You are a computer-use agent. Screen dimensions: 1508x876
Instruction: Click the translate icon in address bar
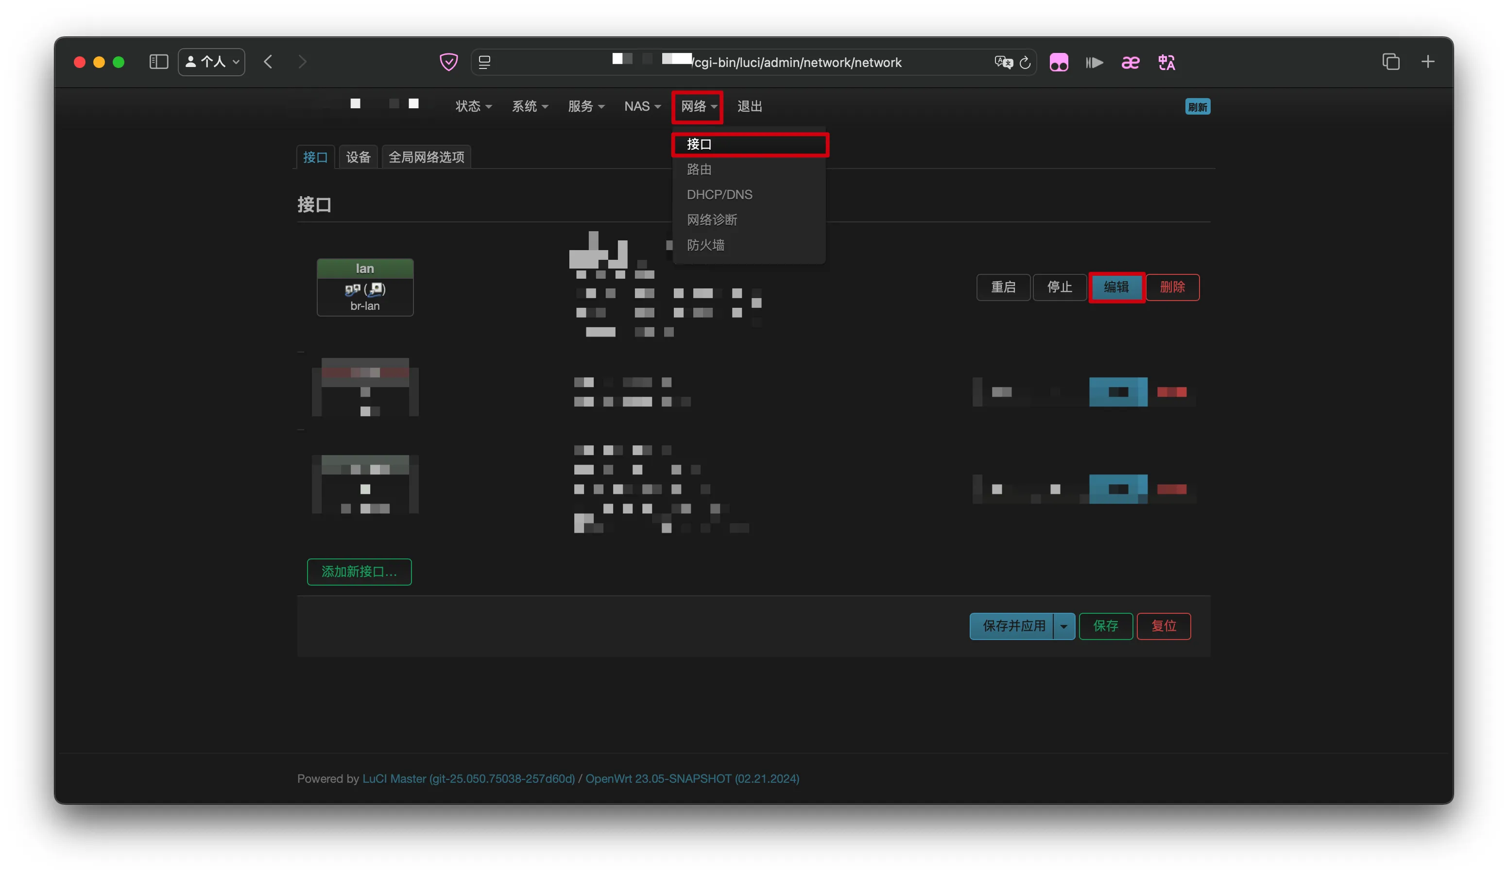(1004, 62)
